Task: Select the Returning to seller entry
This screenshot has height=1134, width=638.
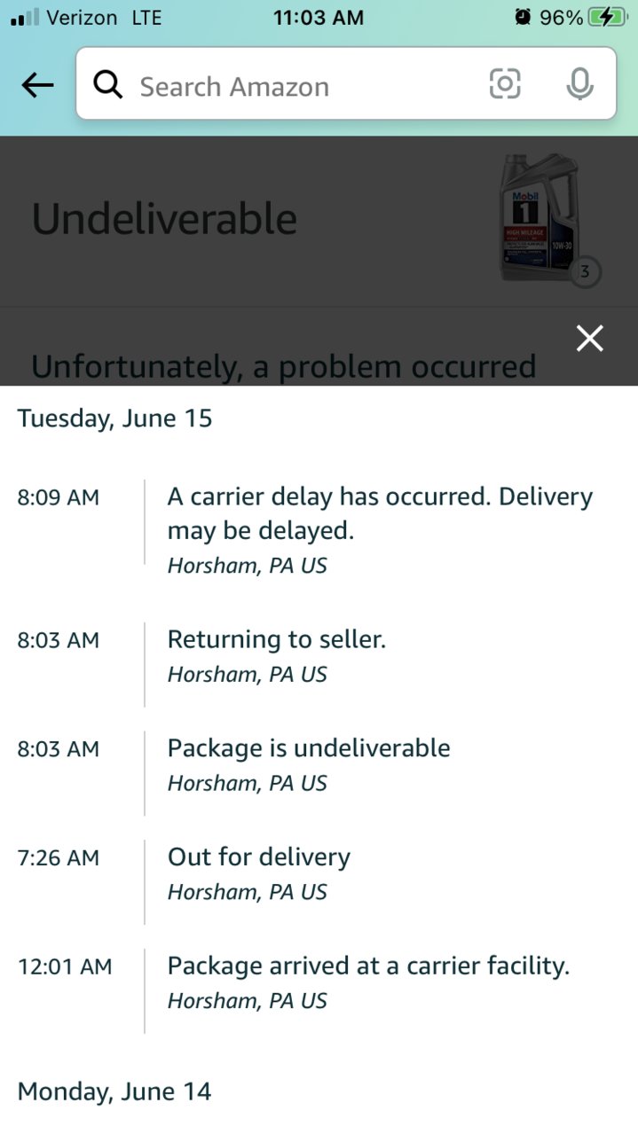Action: (319, 655)
